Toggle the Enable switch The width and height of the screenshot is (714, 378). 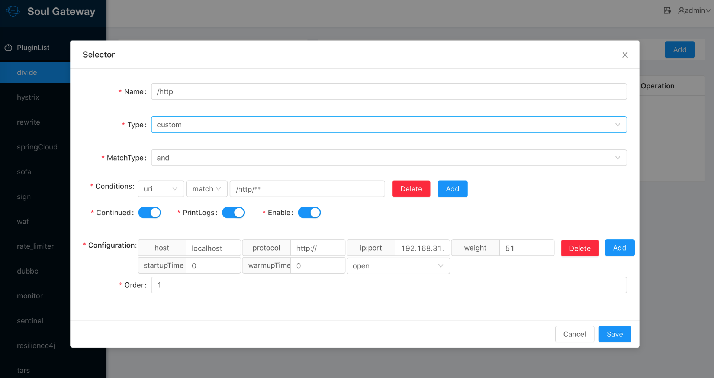coord(309,213)
